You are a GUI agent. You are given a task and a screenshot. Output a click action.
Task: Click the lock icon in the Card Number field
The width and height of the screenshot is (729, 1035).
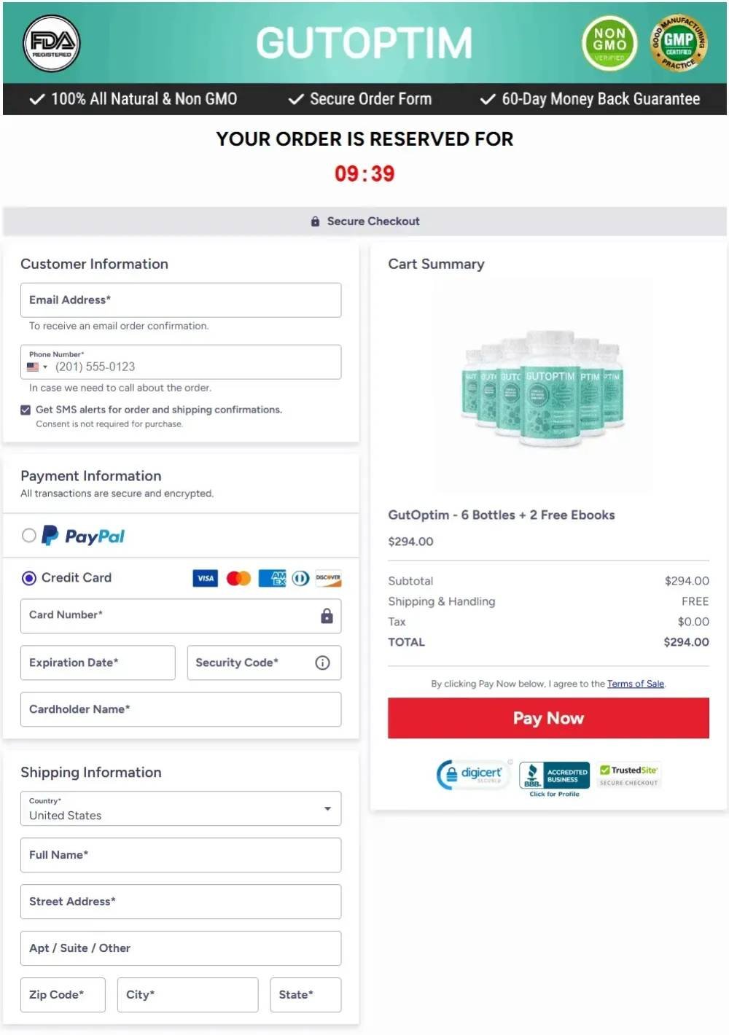click(326, 616)
